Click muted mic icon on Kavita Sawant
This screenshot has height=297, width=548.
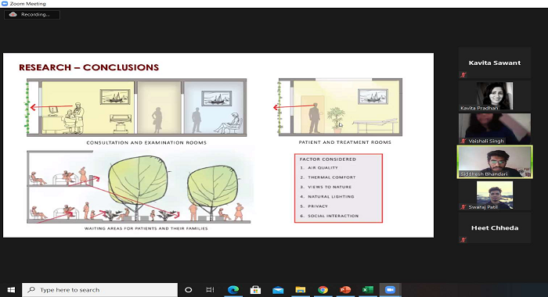click(463, 75)
